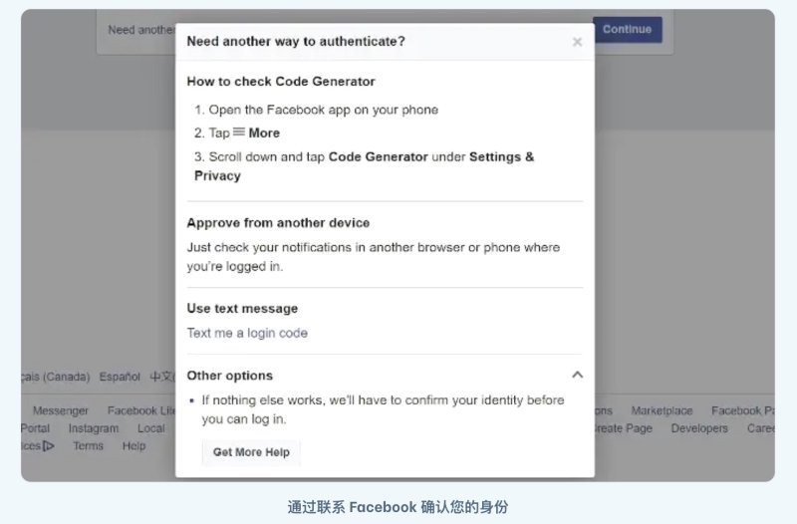This screenshot has height=524, width=797.
Task: Click the Local footer link
Action: [x=151, y=428]
